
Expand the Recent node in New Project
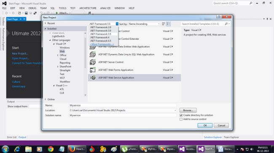(x=46, y=23)
